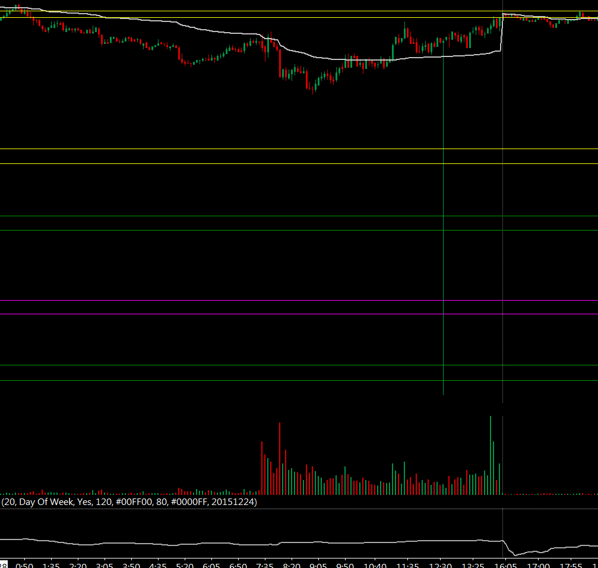
Task: Click the 7:35 time axis label
Action: 265,566
